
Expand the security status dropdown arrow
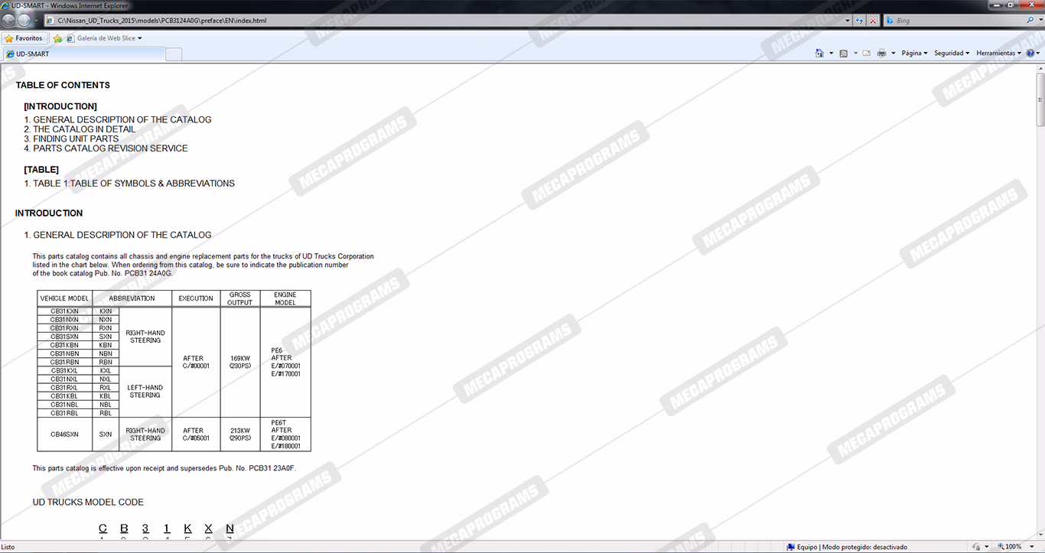tap(986, 547)
